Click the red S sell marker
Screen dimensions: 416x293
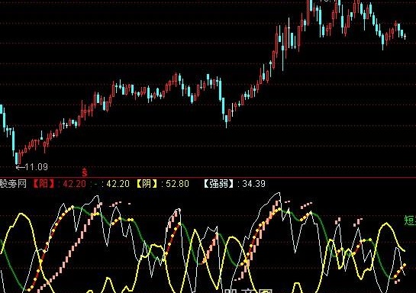point(85,172)
